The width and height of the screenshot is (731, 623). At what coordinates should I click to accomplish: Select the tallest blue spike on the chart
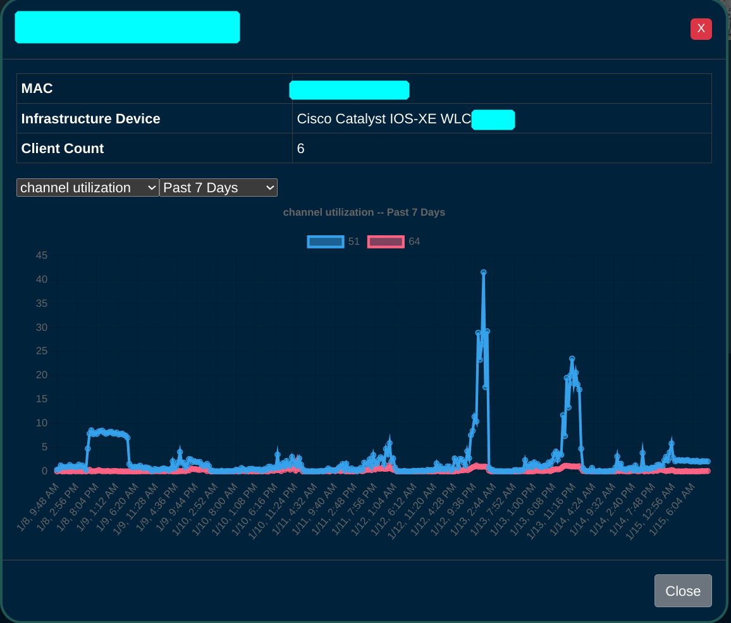(x=483, y=272)
